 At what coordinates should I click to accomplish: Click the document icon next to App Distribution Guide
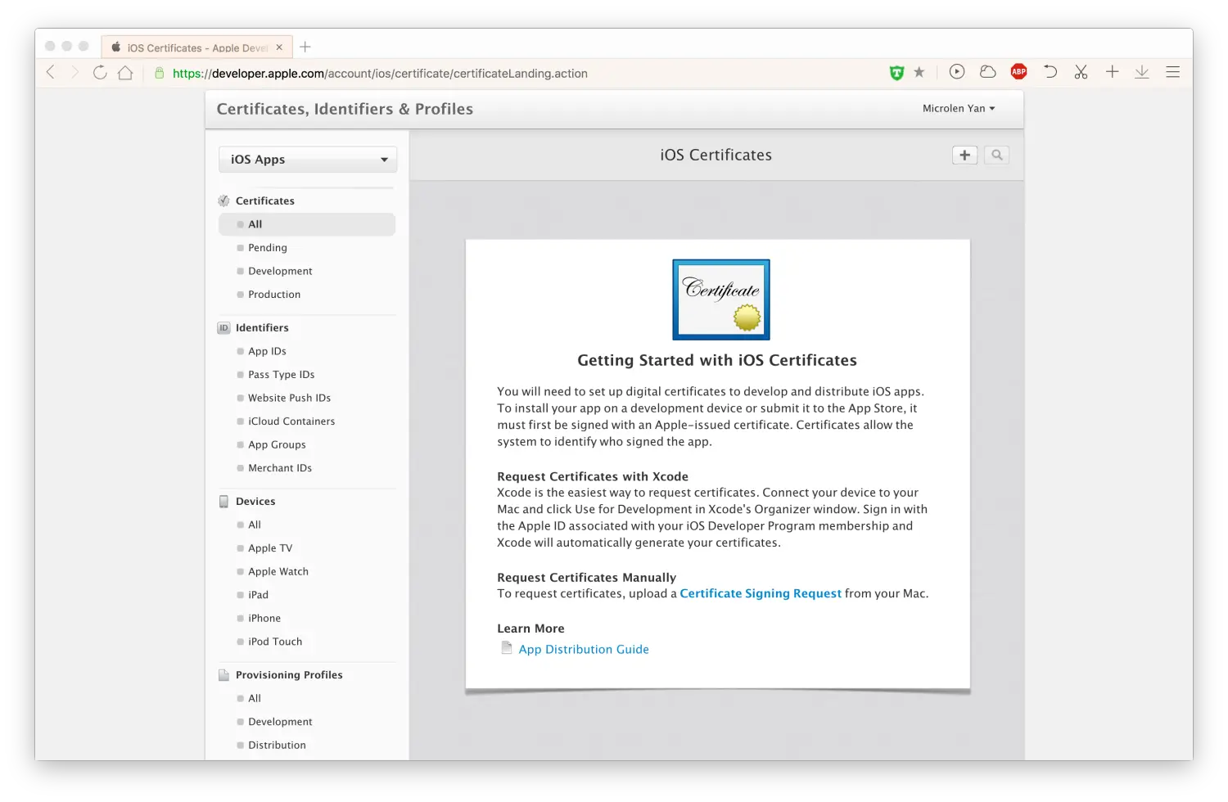click(x=507, y=648)
